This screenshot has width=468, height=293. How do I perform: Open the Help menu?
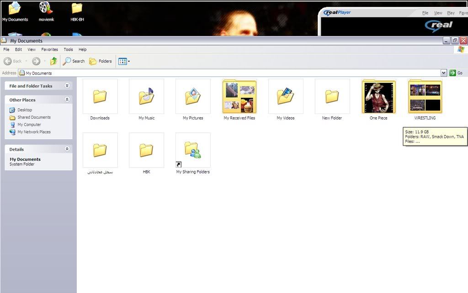coord(82,49)
